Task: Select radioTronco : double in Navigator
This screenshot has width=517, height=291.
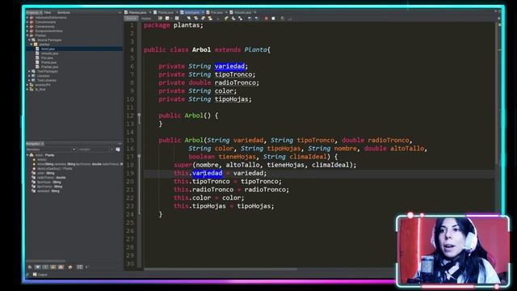Action: [51, 178]
